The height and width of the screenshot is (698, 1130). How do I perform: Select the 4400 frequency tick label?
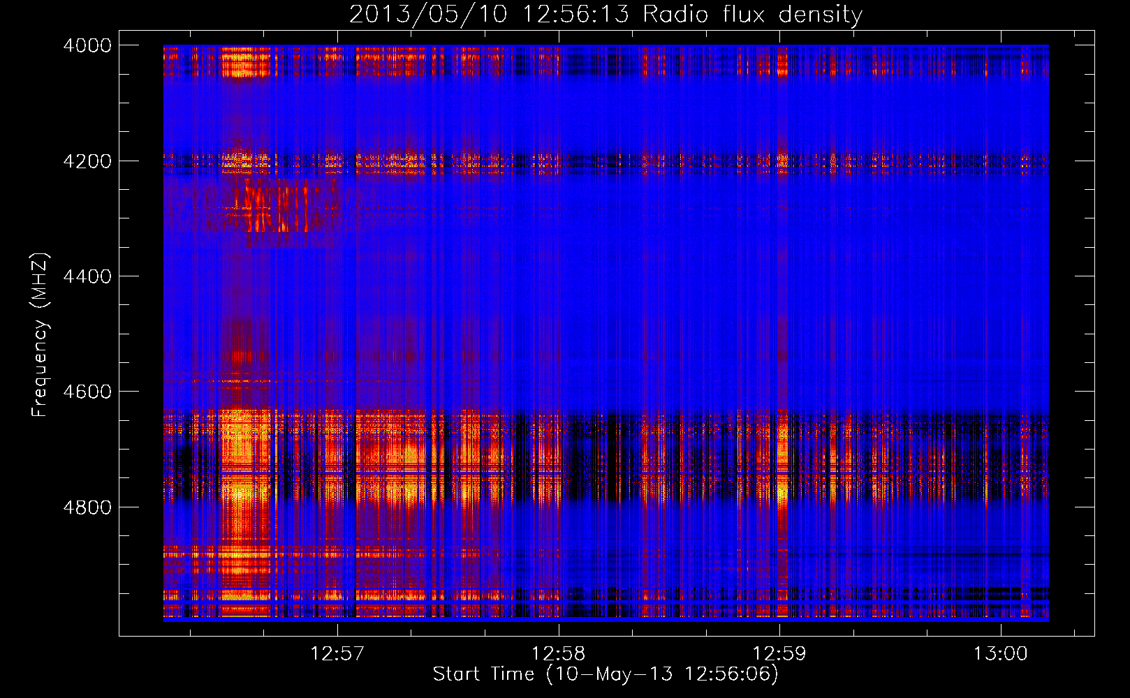(x=87, y=276)
